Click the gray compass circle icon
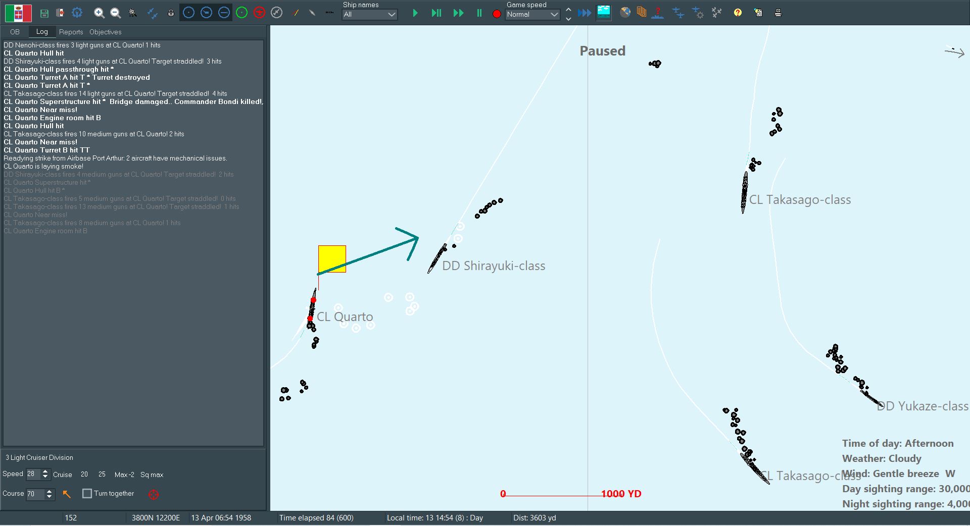This screenshot has height=526, width=970. point(276,13)
